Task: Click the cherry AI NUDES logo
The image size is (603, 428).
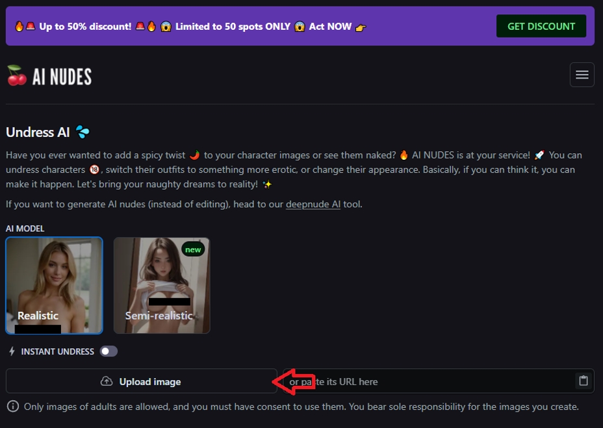Action: (x=49, y=76)
